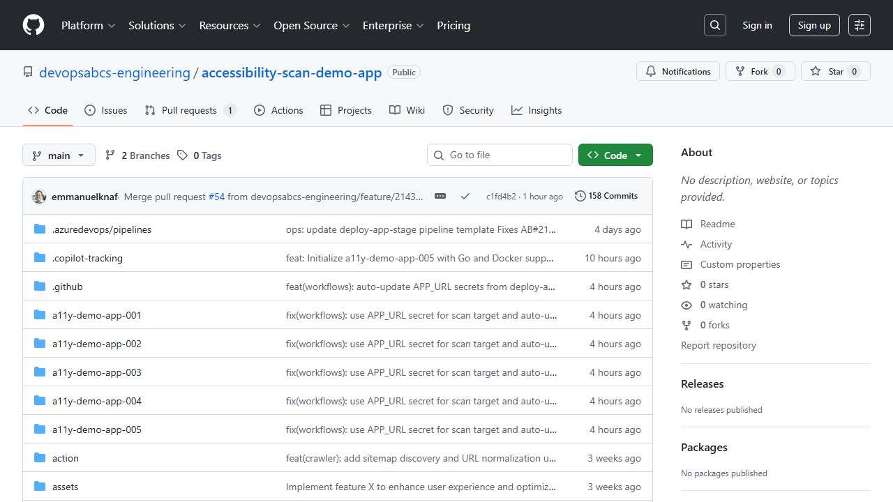Expand the green Code dropdown button

(615, 155)
